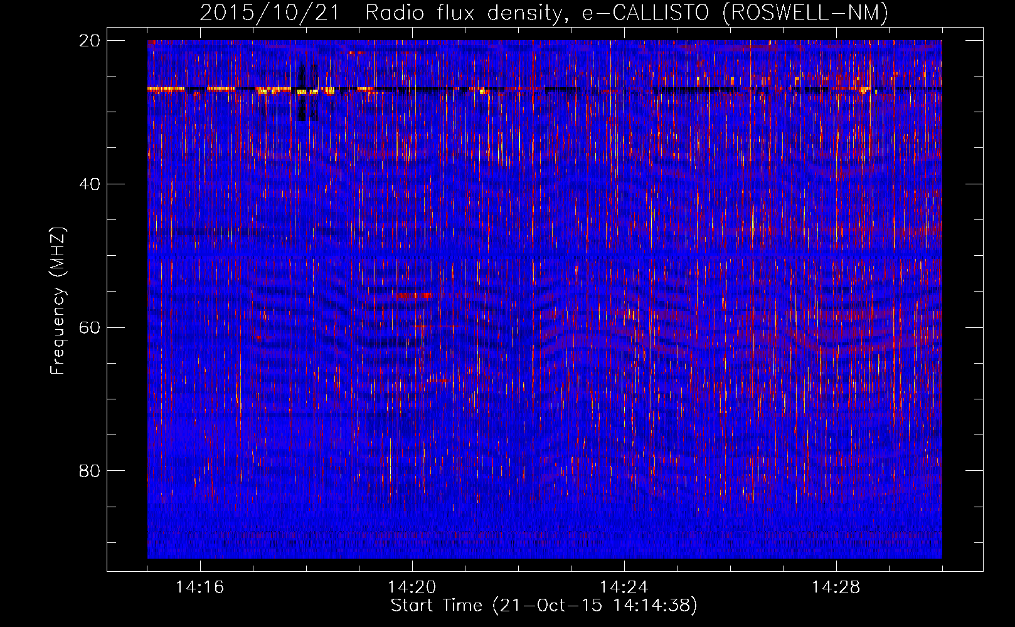Click the plot title '2015/10/21 Radio flux density'

(385, 13)
